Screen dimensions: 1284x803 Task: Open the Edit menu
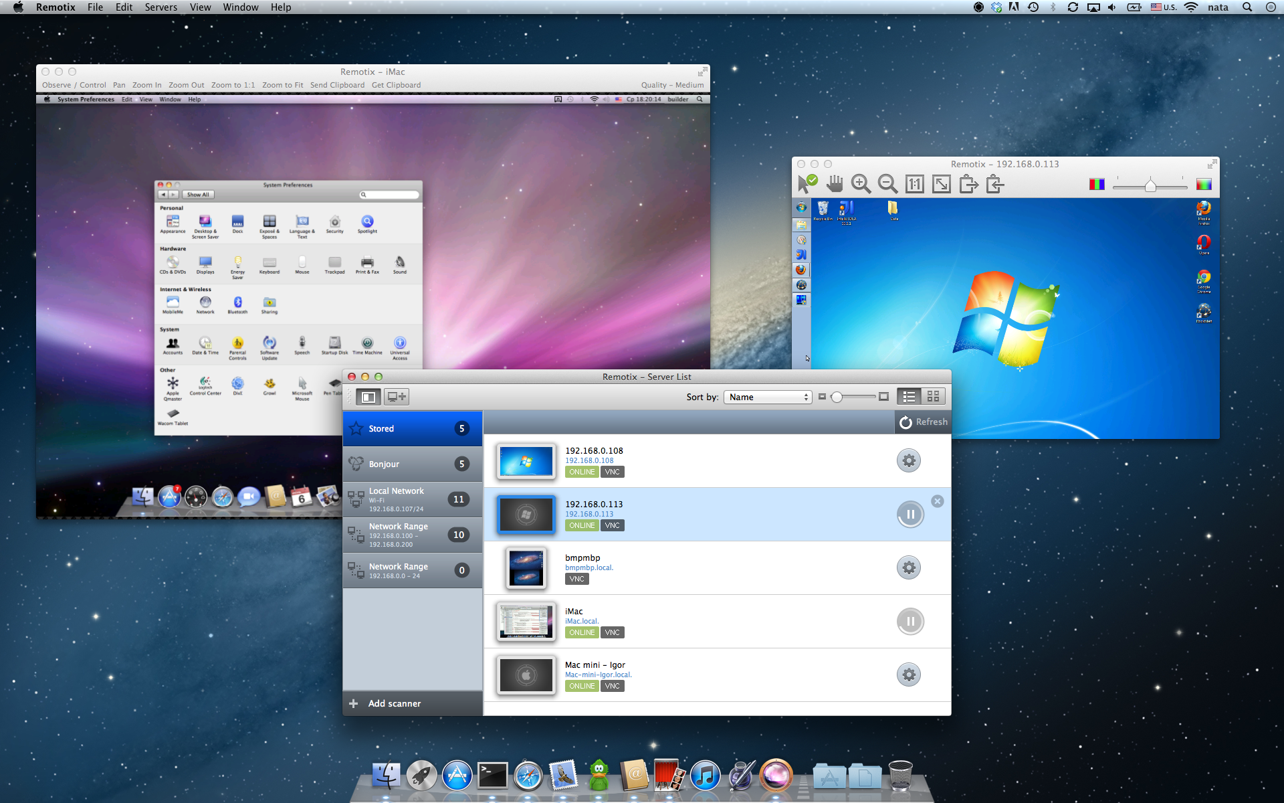click(x=124, y=7)
